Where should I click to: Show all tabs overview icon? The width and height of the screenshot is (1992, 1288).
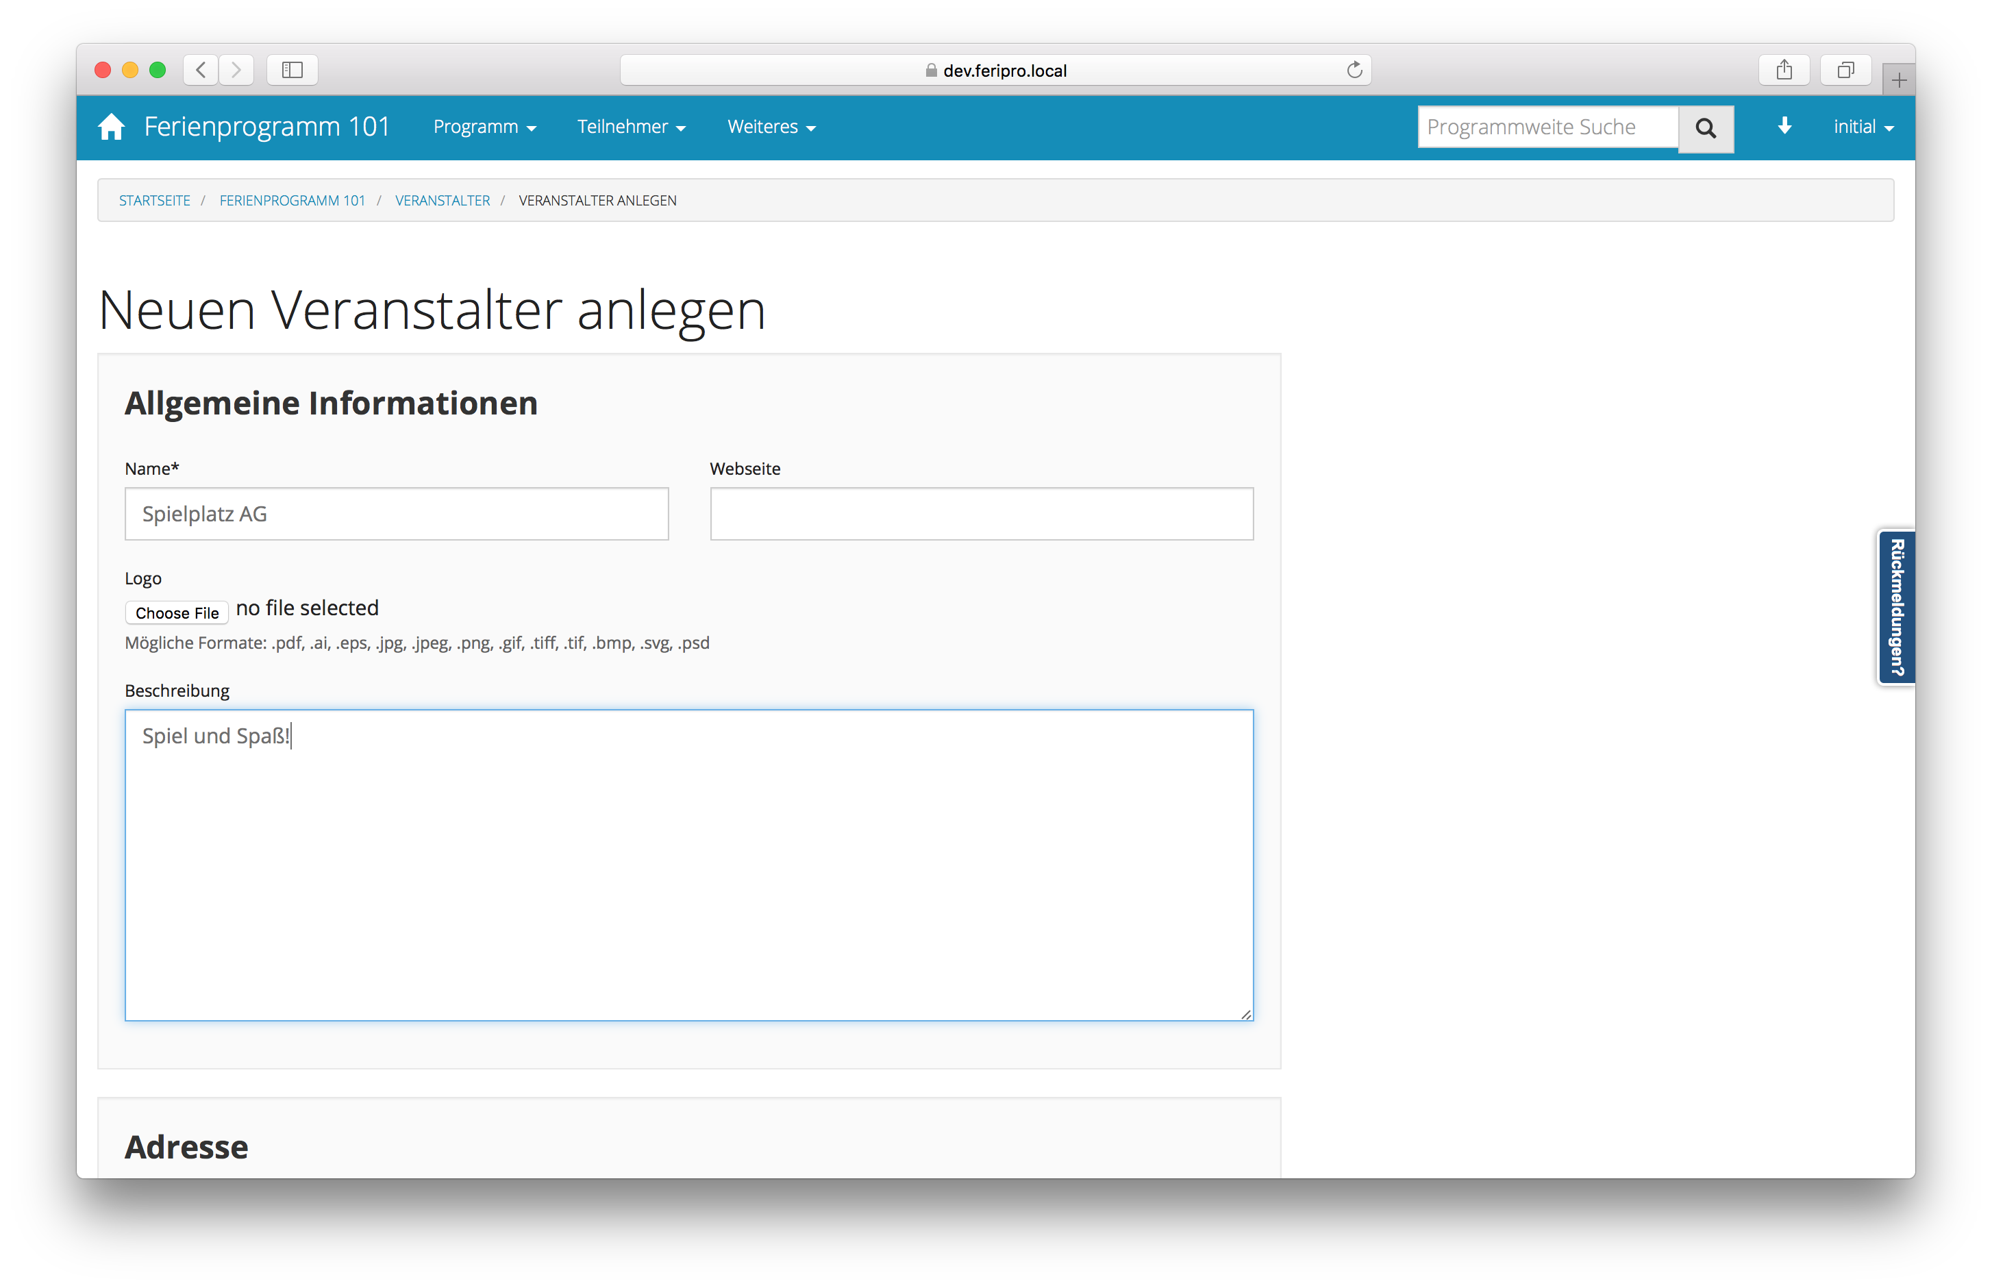click(1845, 69)
